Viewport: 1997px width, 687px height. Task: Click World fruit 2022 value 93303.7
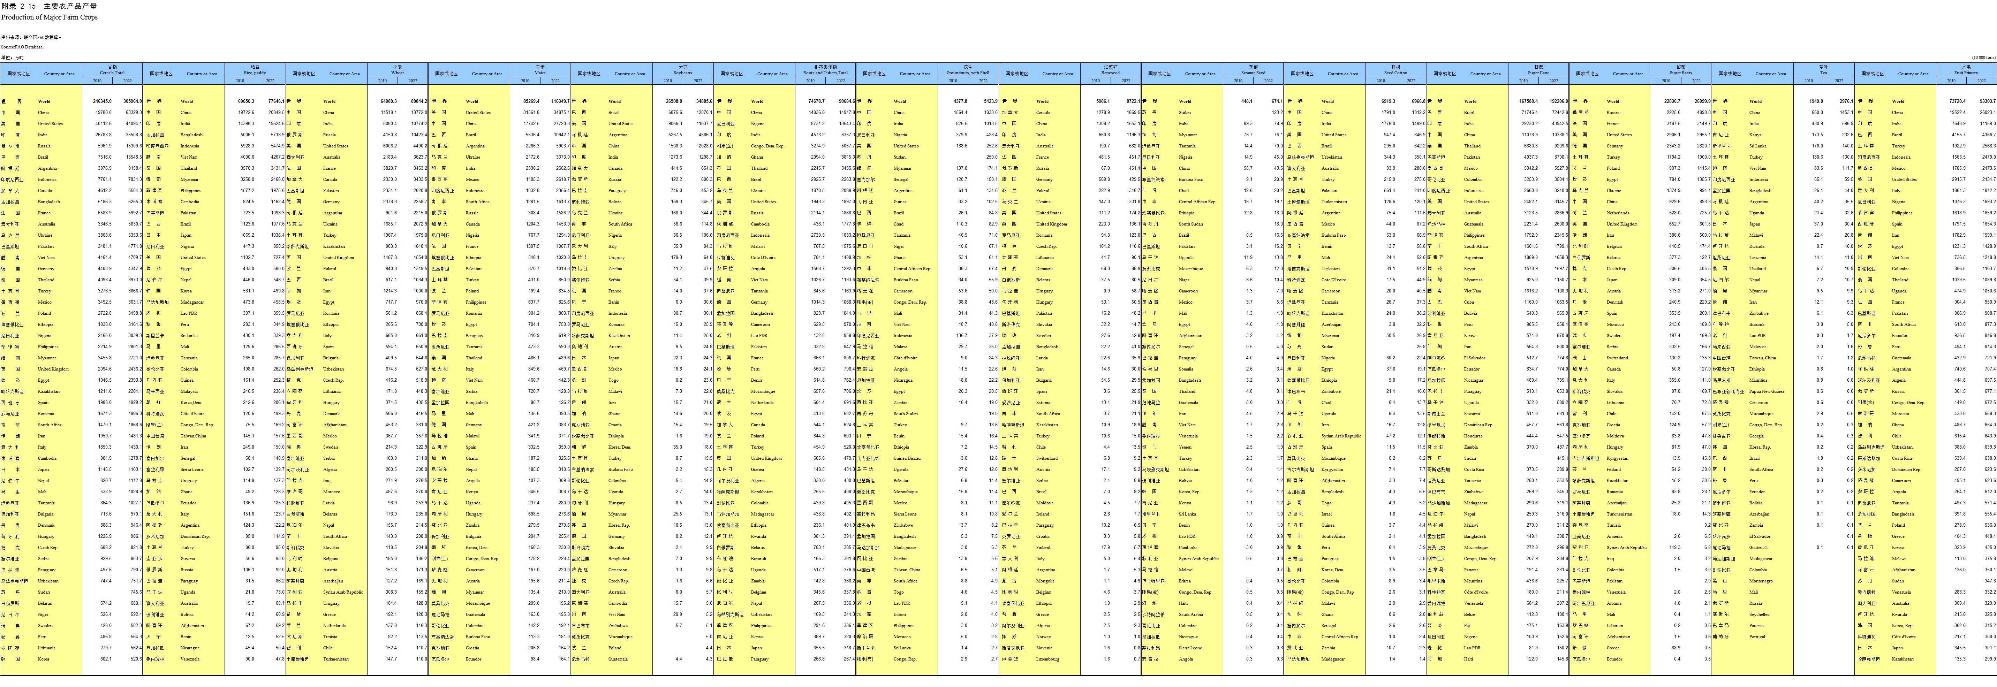[x=1988, y=101]
